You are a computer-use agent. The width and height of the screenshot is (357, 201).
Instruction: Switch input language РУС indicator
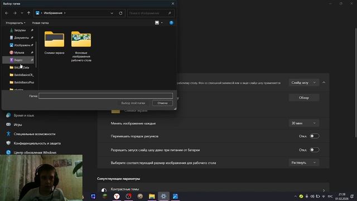(x=330, y=197)
